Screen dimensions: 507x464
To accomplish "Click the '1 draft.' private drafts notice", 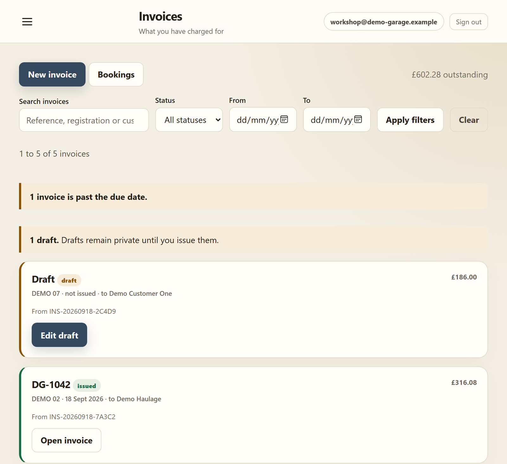I will point(253,239).
